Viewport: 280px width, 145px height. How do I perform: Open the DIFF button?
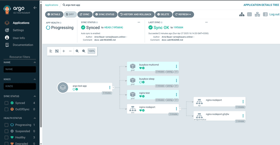click(70, 14)
